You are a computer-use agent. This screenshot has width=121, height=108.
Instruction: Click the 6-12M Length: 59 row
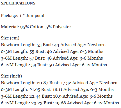pyautogui.click(x=54, y=65)
